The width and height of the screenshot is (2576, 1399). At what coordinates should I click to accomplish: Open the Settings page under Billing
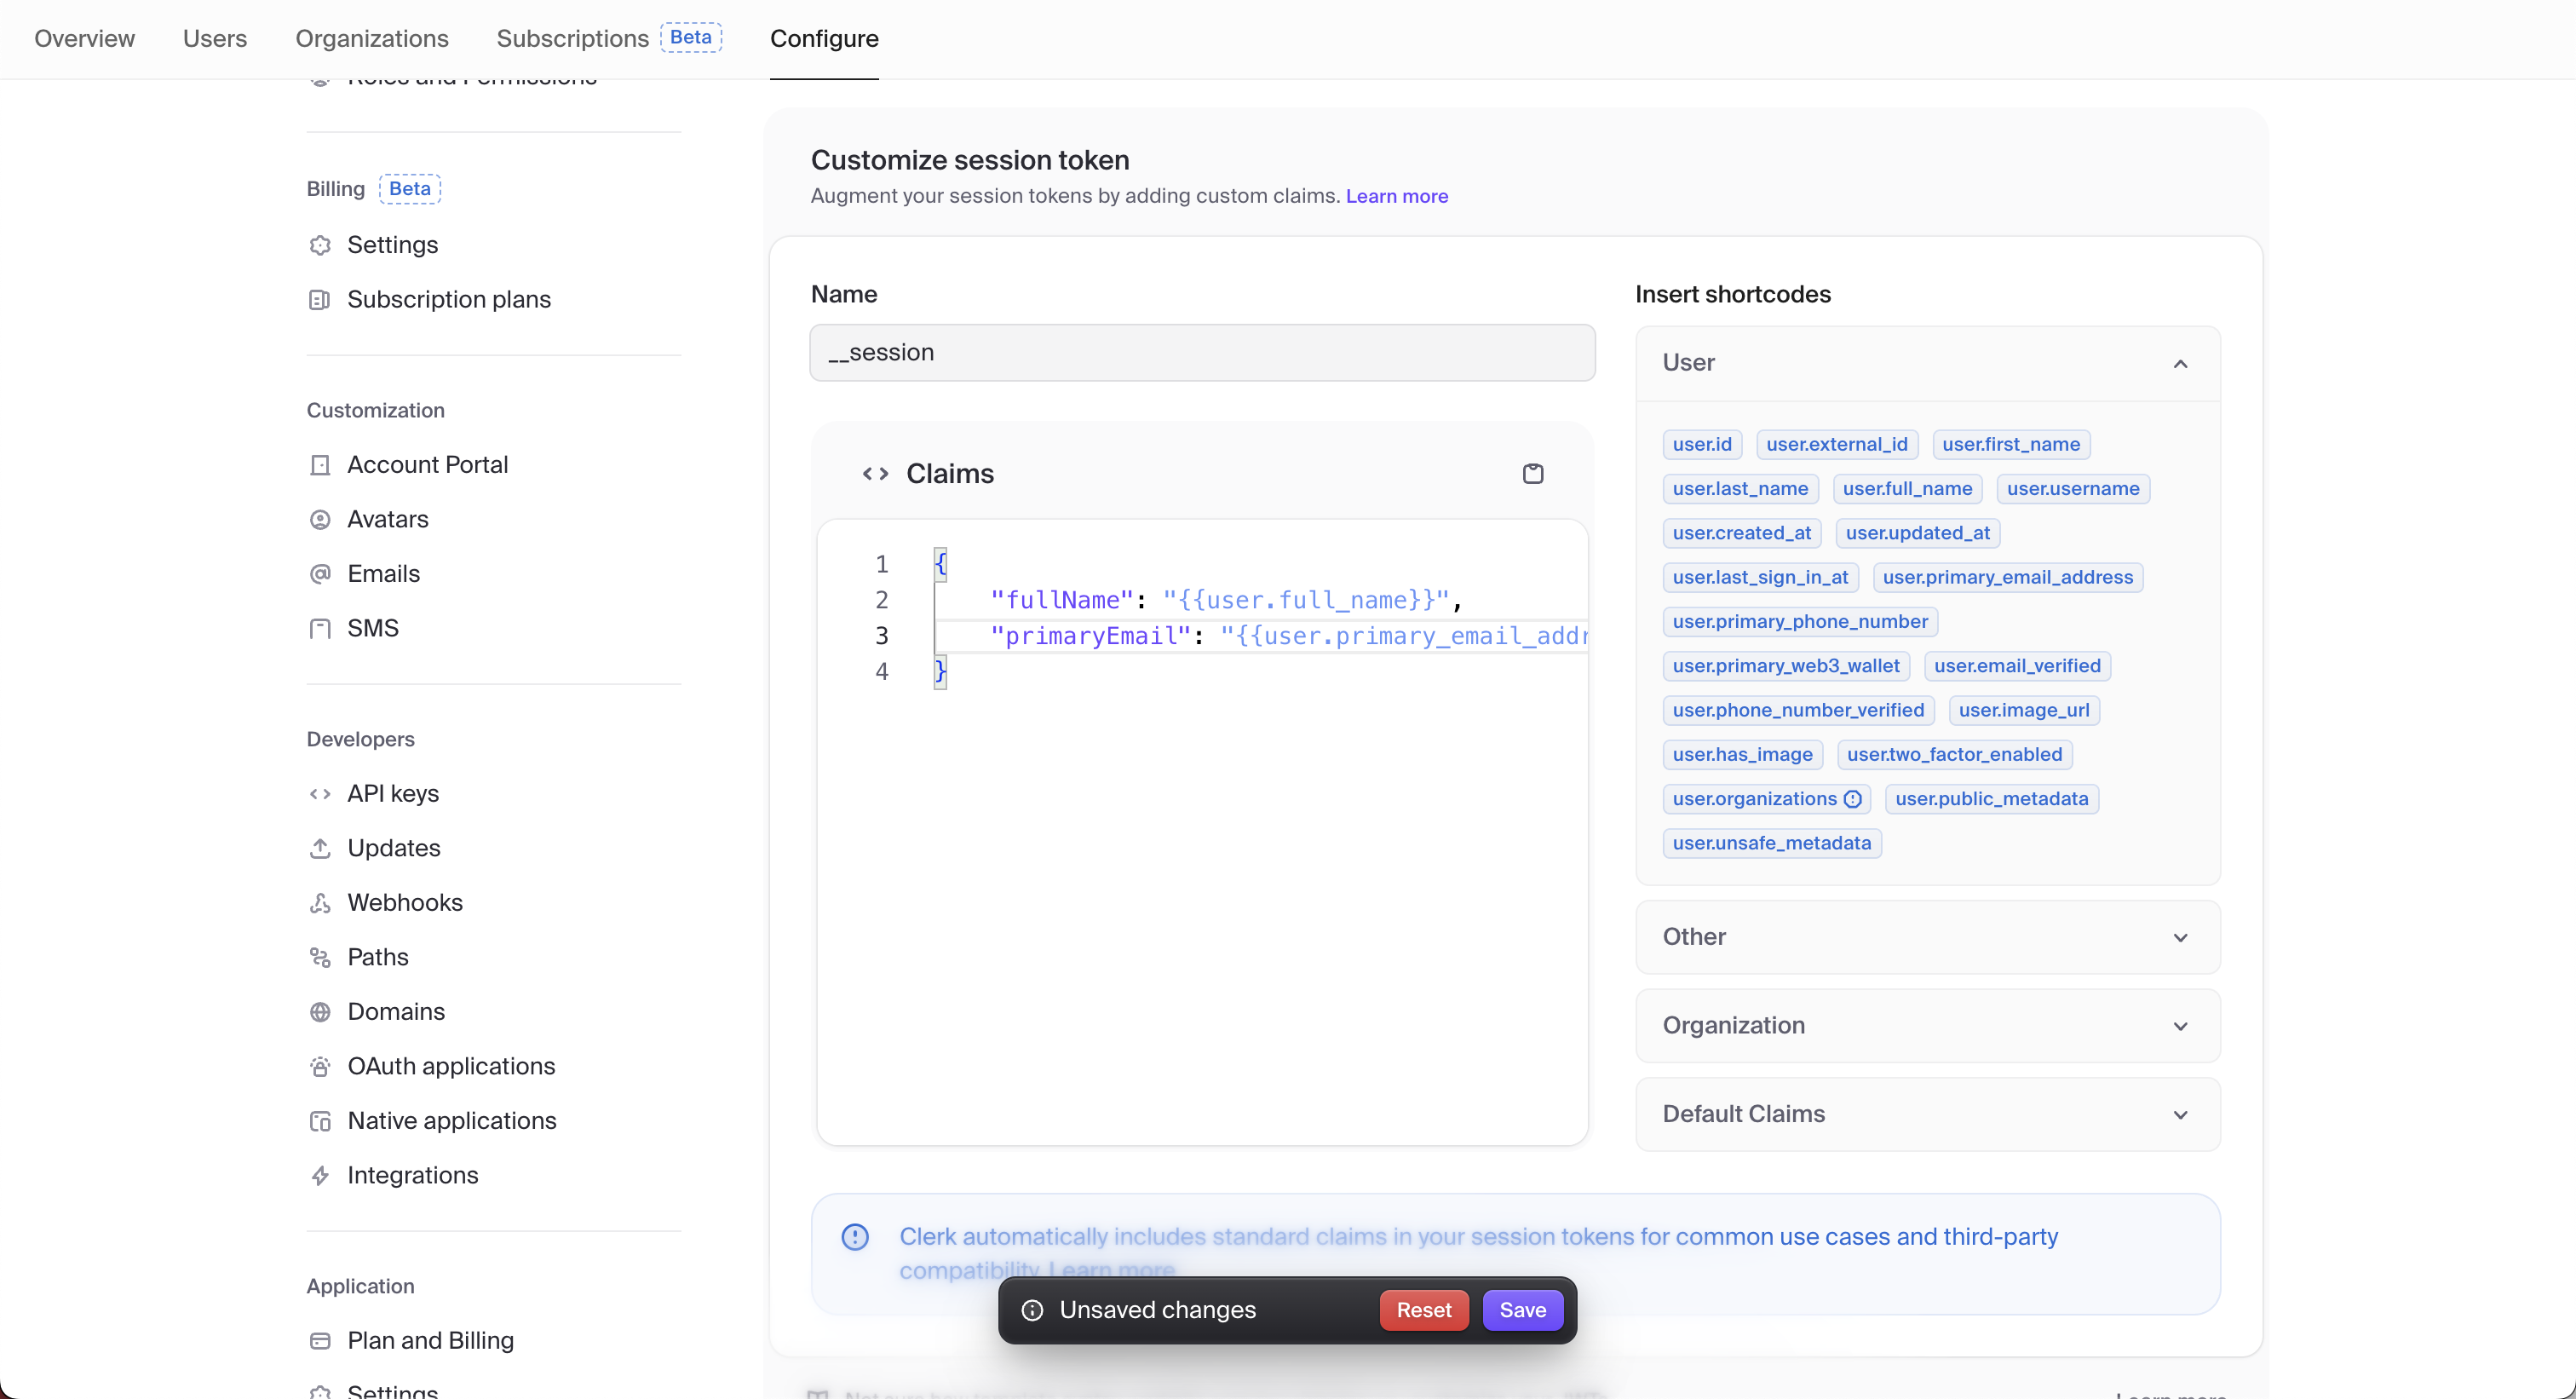393,244
